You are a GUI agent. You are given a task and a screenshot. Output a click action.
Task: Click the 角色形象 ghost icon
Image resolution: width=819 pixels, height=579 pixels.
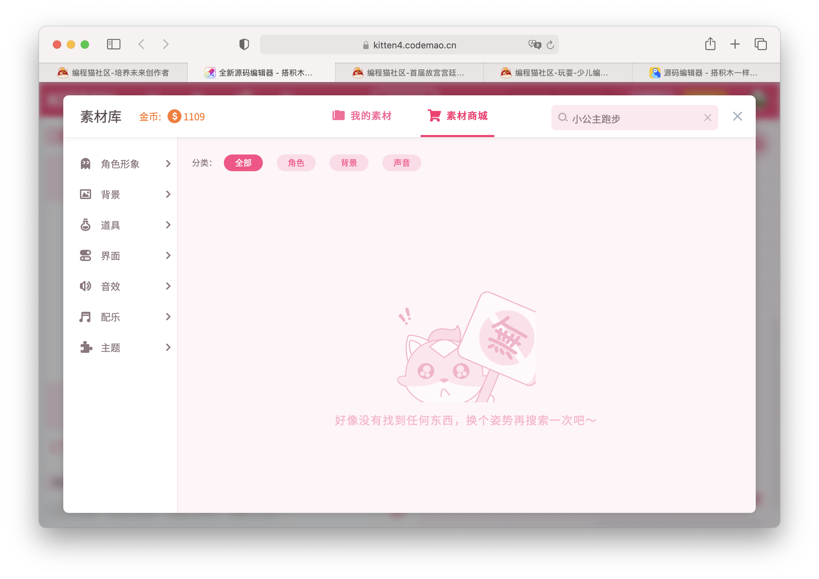pos(86,164)
